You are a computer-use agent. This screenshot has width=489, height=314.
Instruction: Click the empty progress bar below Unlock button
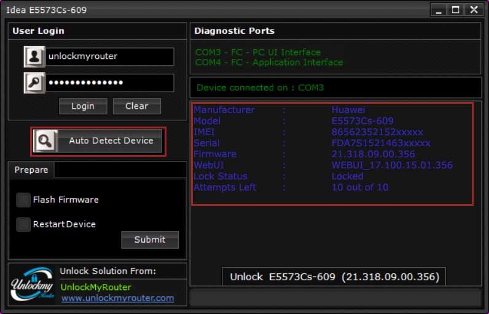(335, 297)
